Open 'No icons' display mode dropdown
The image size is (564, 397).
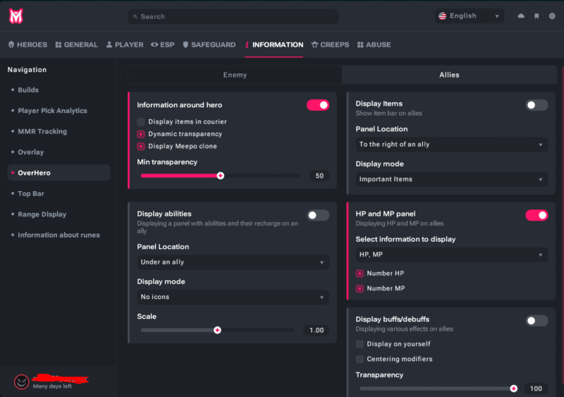tap(233, 297)
